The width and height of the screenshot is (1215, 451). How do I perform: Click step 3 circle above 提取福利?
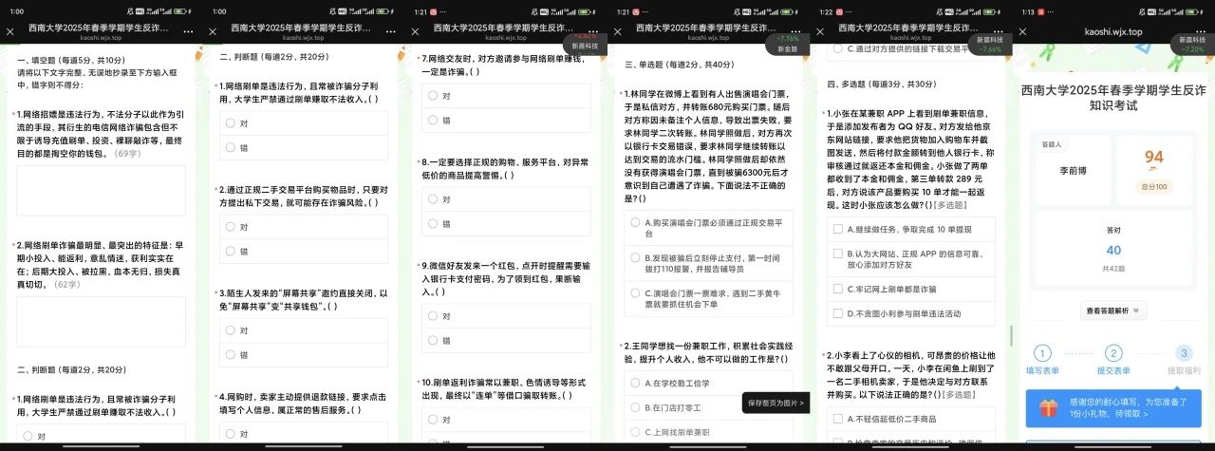pyautogui.click(x=1183, y=353)
